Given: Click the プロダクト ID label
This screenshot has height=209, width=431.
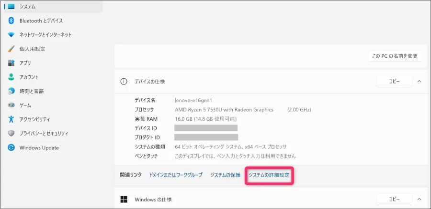Looking at the screenshot, I should 147,137.
